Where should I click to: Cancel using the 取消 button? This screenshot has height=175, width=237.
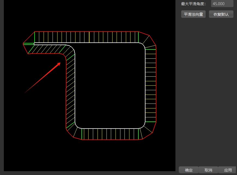click(208, 170)
